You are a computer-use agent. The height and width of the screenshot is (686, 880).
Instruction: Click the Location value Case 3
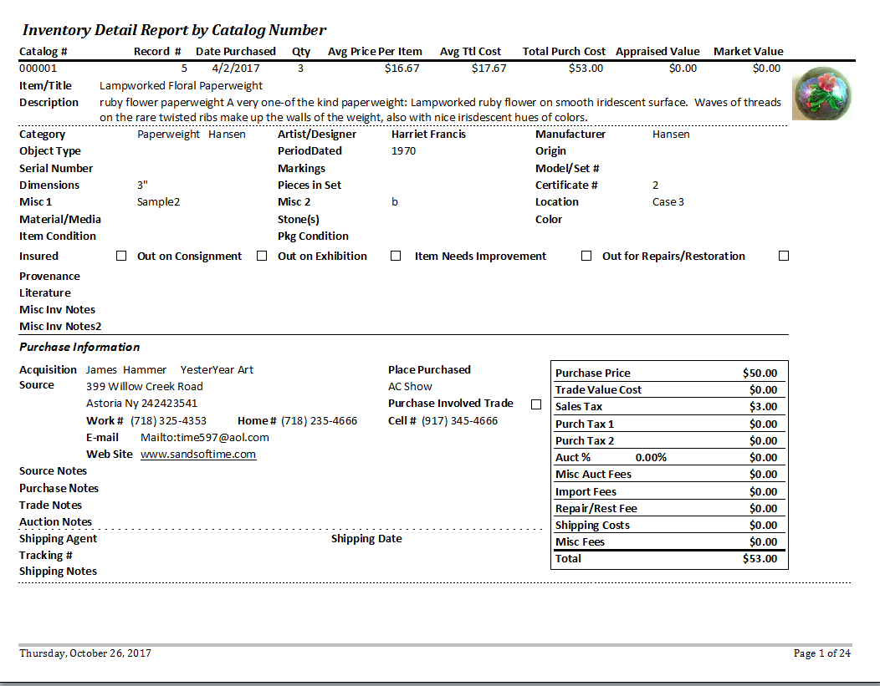tap(668, 202)
